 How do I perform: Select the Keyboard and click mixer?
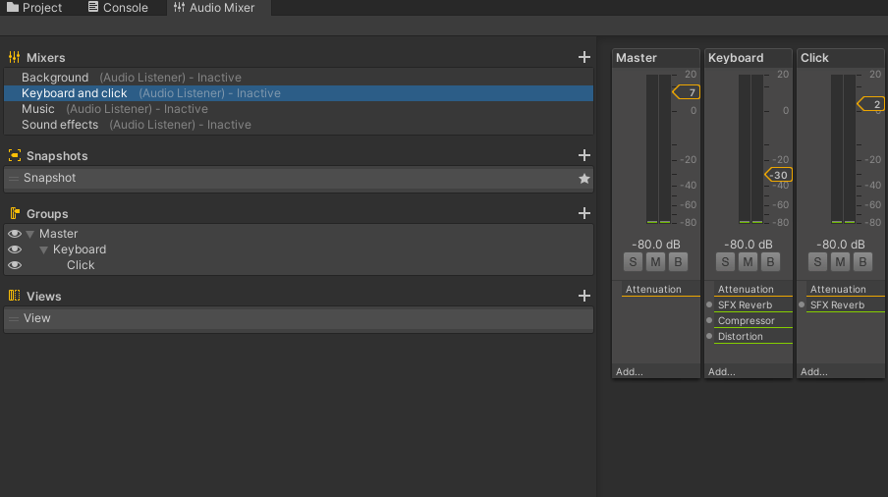[299, 93]
